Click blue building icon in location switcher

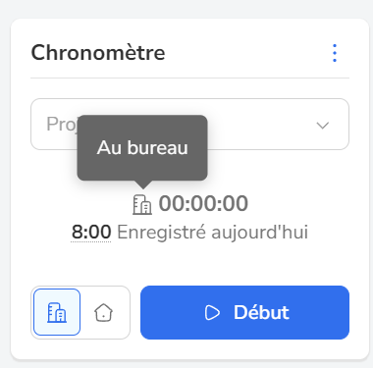pos(57,313)
